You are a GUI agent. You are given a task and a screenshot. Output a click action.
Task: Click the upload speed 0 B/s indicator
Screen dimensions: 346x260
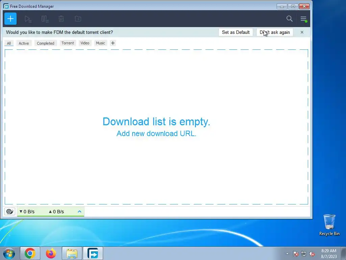[56, 212]
